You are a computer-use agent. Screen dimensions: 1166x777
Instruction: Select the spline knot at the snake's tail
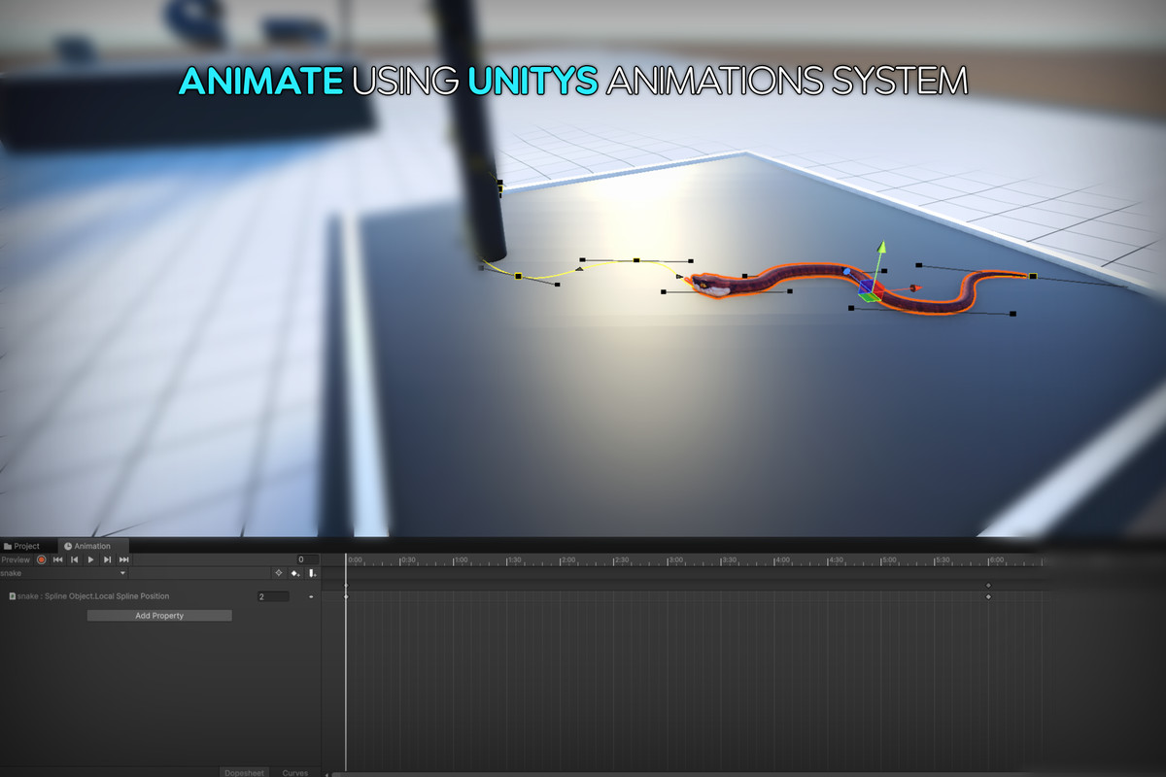[1033, 277]
